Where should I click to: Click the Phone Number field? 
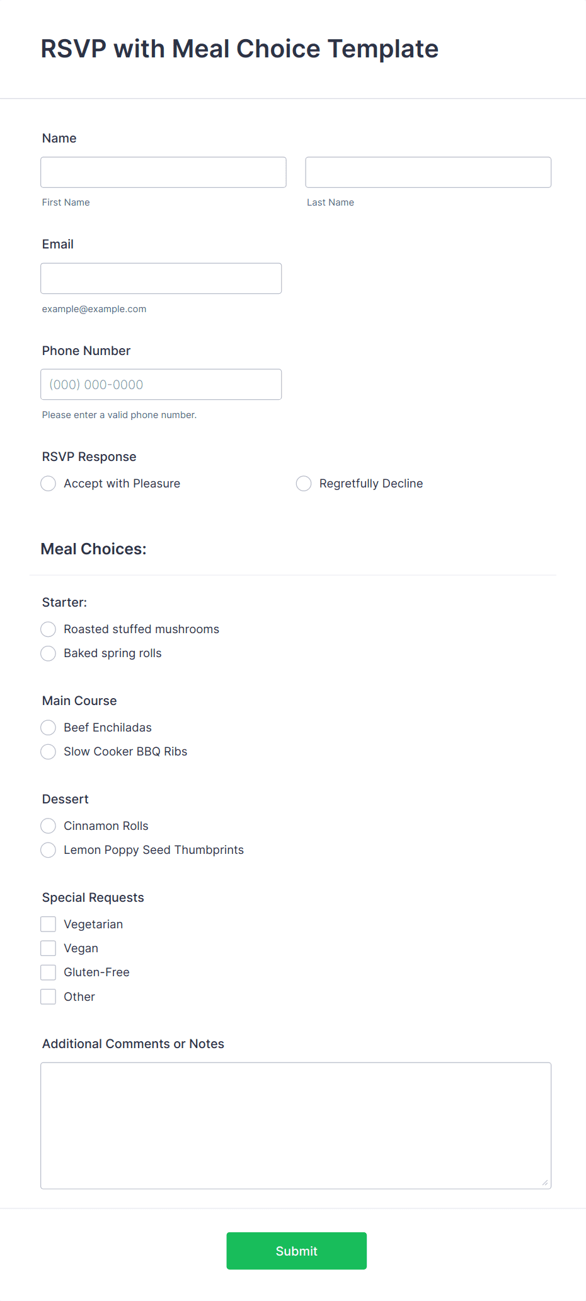[x=161, y=384]
